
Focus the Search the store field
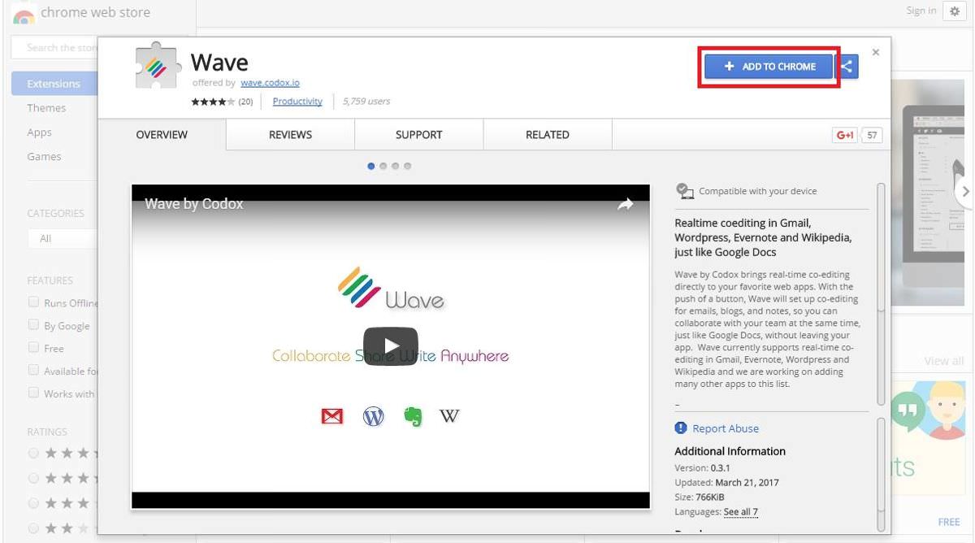pyautogui.click(x=54, y=48)
